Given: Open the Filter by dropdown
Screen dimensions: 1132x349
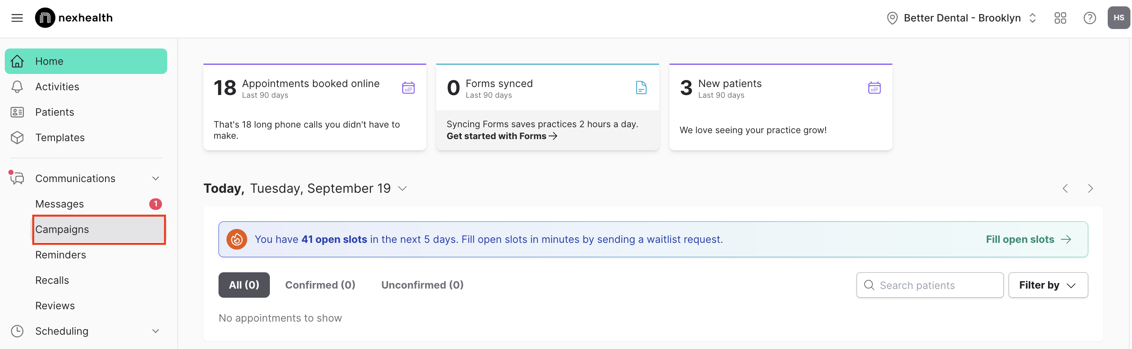Looking at the screenshot, I should coord(1048,285).
